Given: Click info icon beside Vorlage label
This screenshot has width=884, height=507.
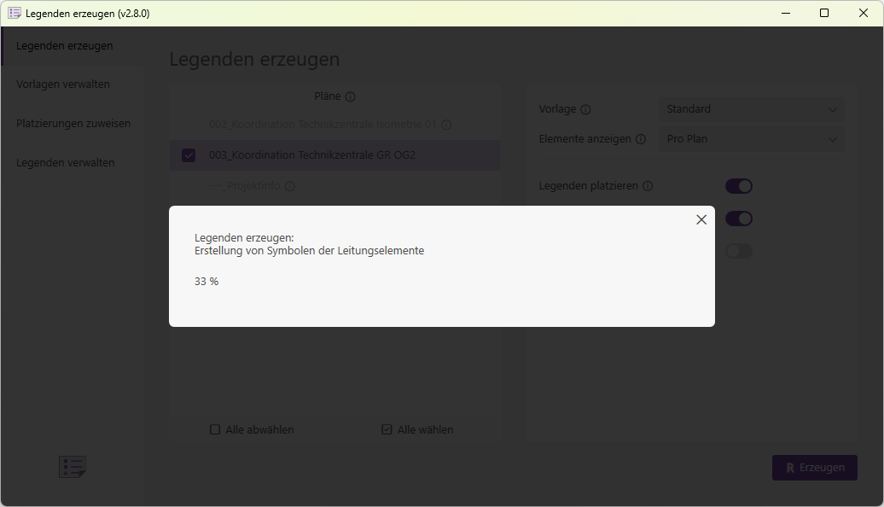Looking at the screenshot, I should (585, 109).
